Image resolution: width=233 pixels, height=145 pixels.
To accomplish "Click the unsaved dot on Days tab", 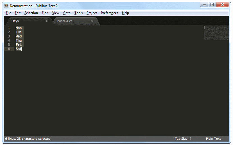I will (46, 21).
